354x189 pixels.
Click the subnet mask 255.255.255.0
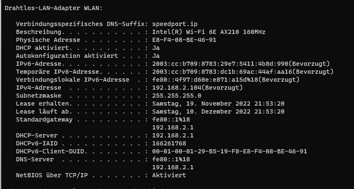(177, 96)
